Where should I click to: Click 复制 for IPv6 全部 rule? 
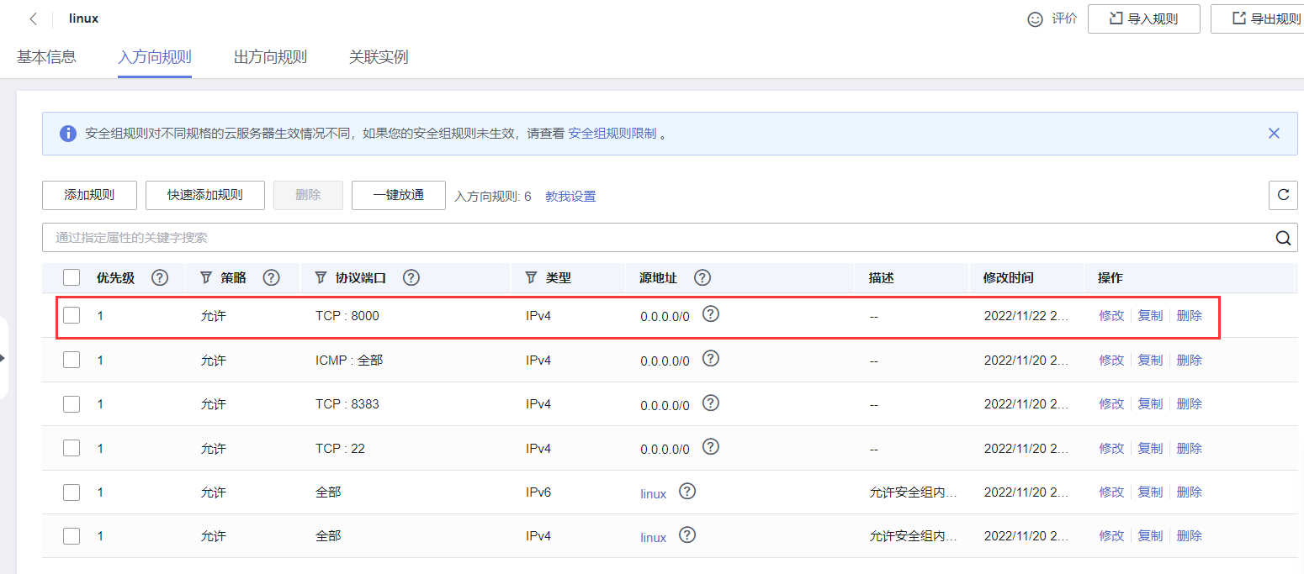1150,492
